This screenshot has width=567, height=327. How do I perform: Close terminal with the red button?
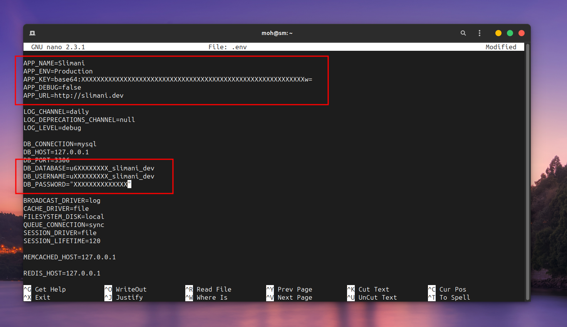pos(522,33)
